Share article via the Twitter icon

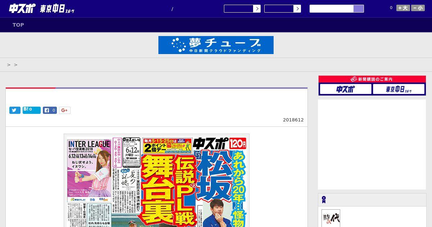15,110
